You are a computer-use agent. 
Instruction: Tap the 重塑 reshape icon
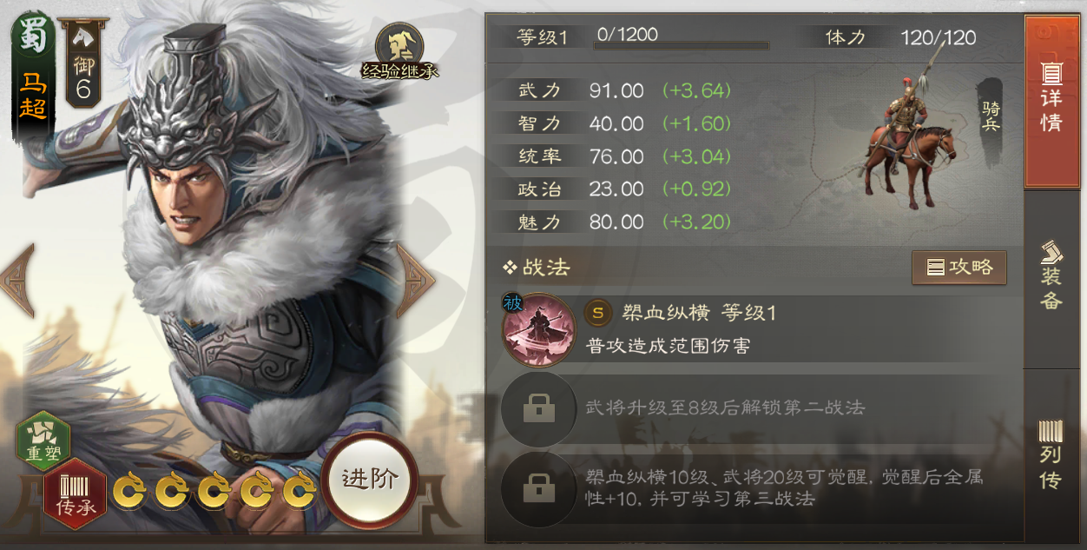pyautogui.click(x=43, y=441)
